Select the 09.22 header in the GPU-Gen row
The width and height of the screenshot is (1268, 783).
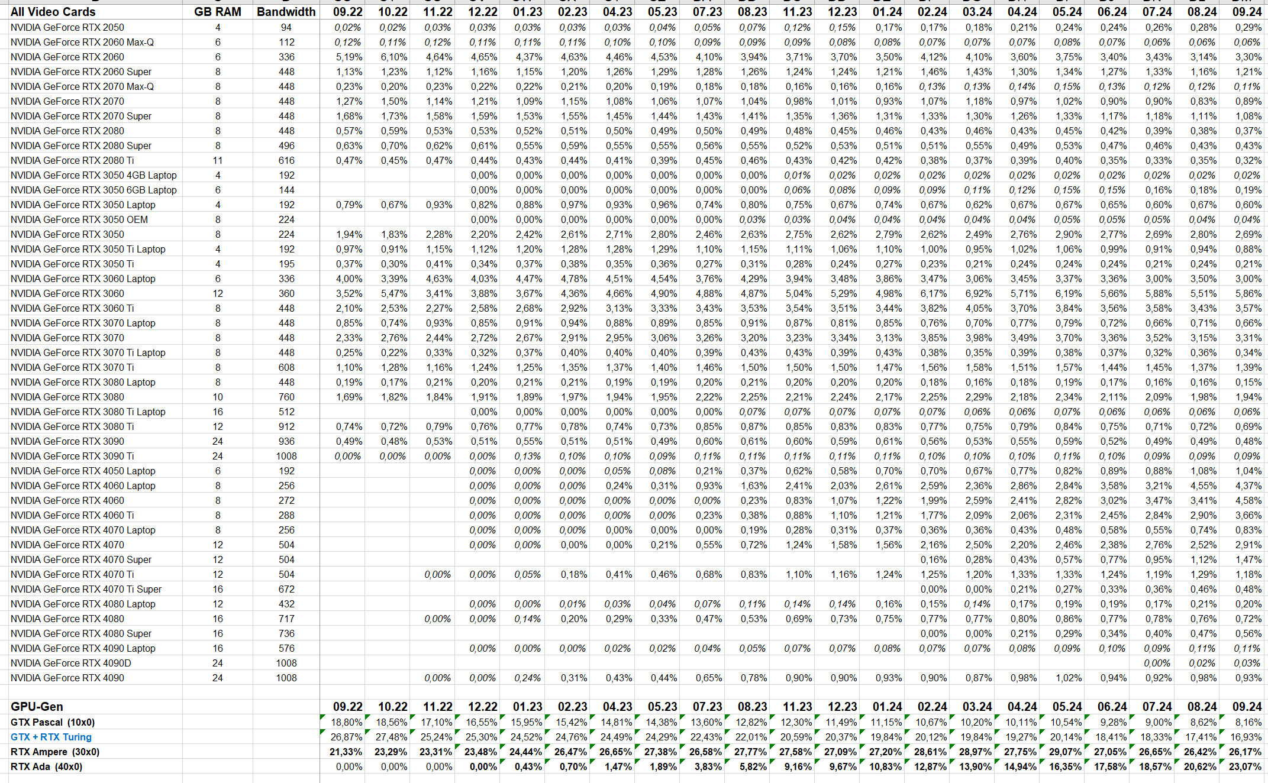(348, 707)
